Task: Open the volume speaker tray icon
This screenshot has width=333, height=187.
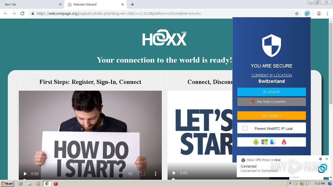Action: 296,184
